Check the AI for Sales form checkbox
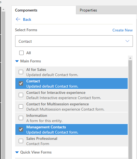Viewport: 137px width, 159px height. [x=21, y=72]
